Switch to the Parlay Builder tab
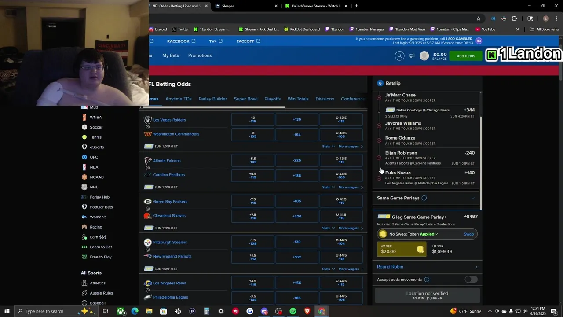563x317 pixels. tap(213, 99)
